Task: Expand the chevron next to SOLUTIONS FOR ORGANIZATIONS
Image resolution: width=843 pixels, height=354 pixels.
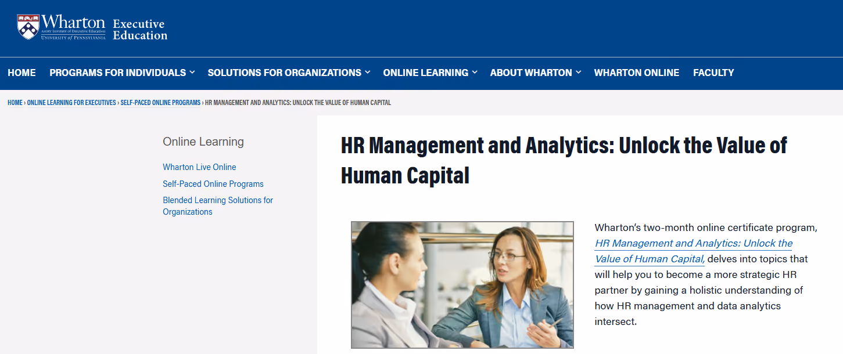Action: [367, 73]
